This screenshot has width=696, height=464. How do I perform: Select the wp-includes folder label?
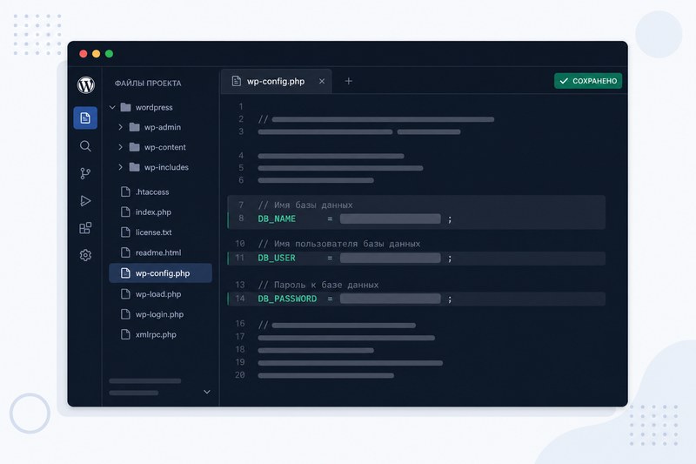166,167
